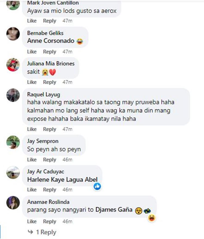Reply to Bernabe Geliks' comment
Screen dimensions: 204x239
click(x=50, y=52)
